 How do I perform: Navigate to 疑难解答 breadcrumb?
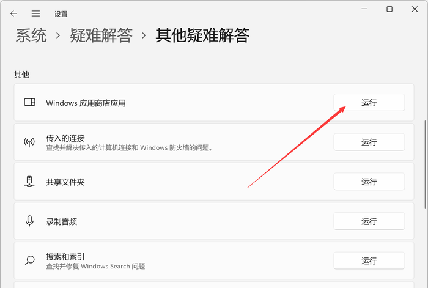(100, 35)
